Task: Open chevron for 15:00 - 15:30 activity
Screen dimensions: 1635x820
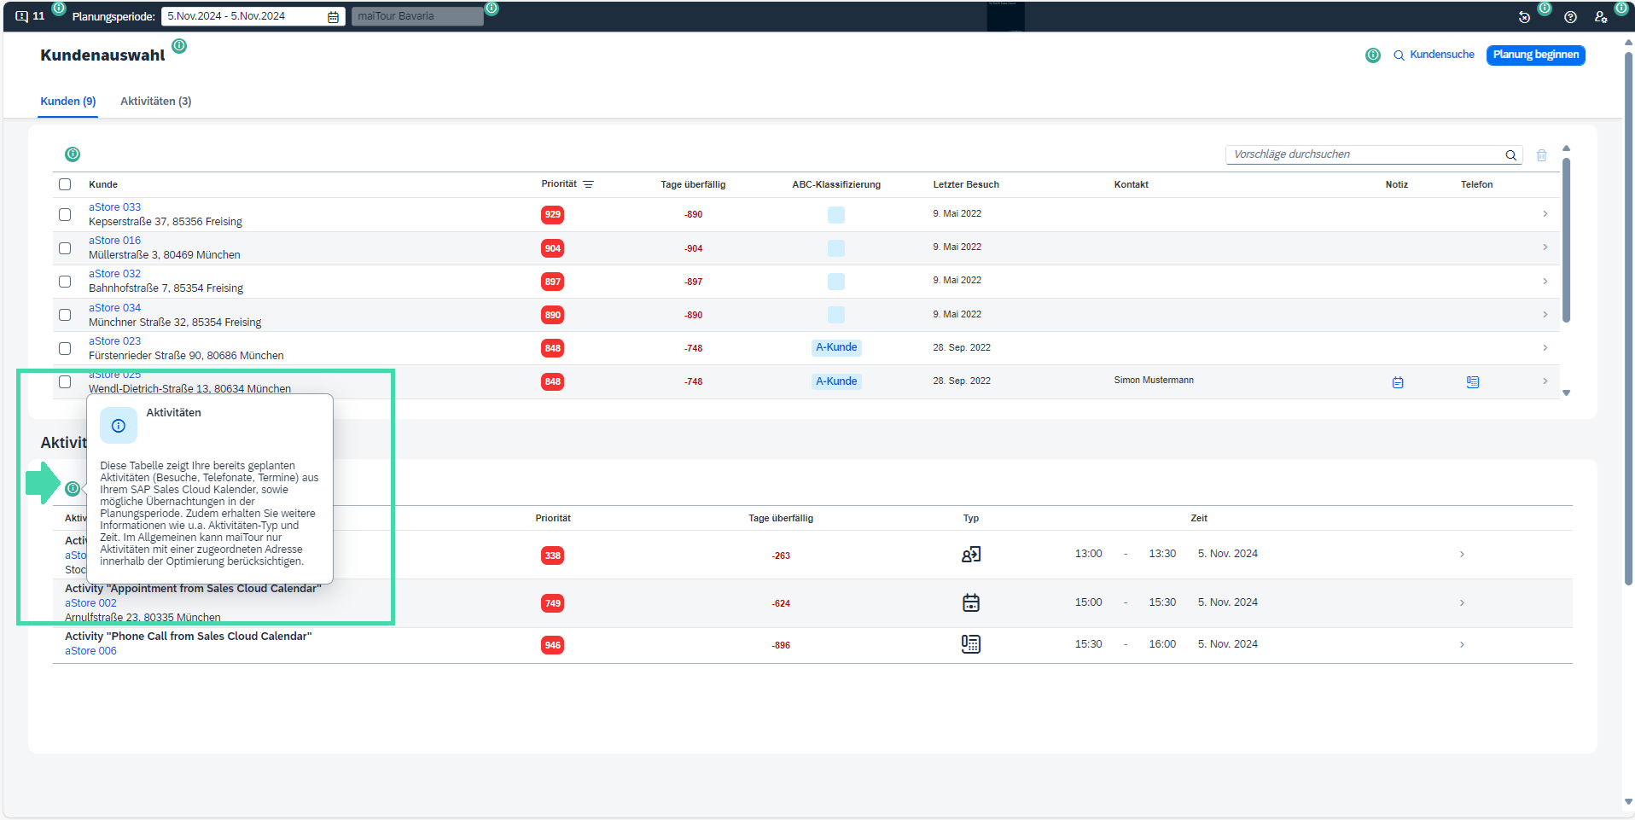Action: (1462, 602)
